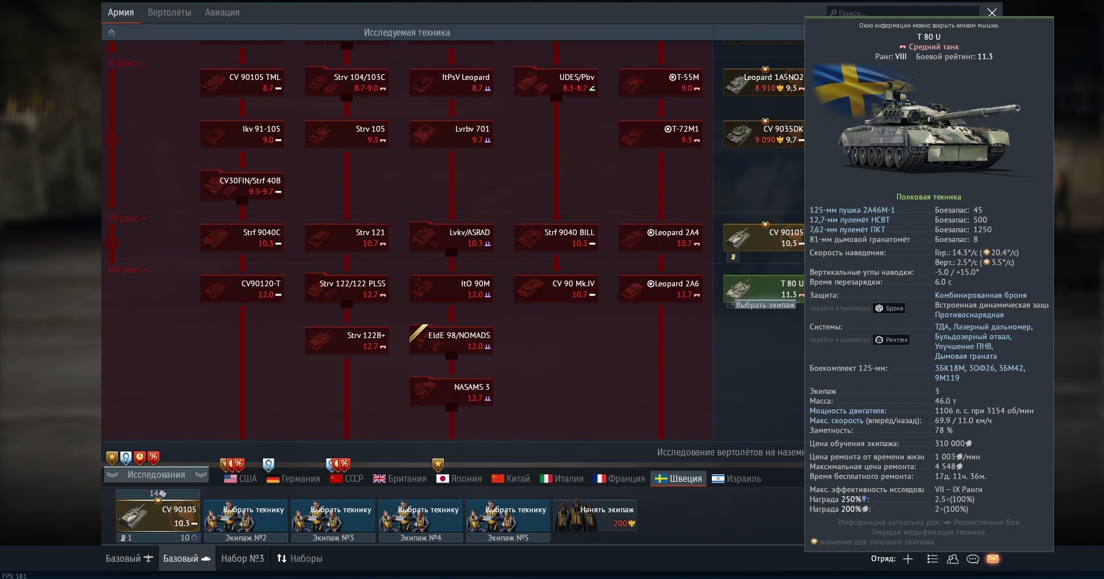Open the glowing orange mail envelope

(993, 559)
